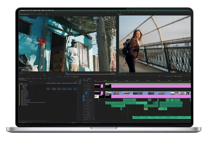Toggle Linked Selection in the timeline header

click(x=87, y=81)
